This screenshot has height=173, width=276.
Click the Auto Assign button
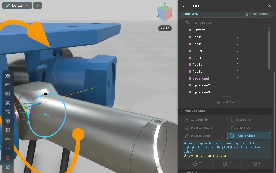coord(257,14)
